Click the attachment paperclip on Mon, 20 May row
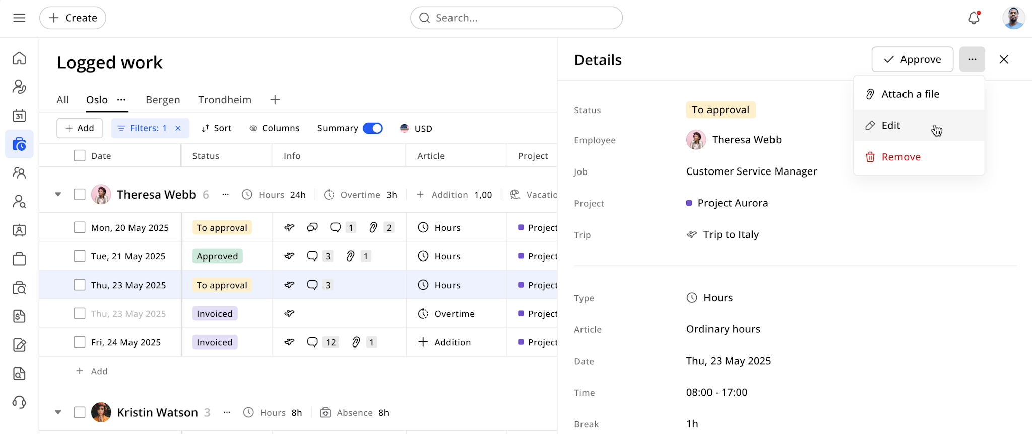Screen dimensions: 1032x434 click(x=373, y=228)
